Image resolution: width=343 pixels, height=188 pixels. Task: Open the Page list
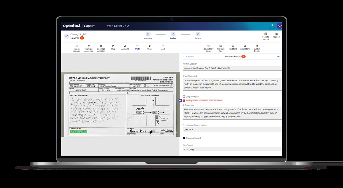pos(276,35)
